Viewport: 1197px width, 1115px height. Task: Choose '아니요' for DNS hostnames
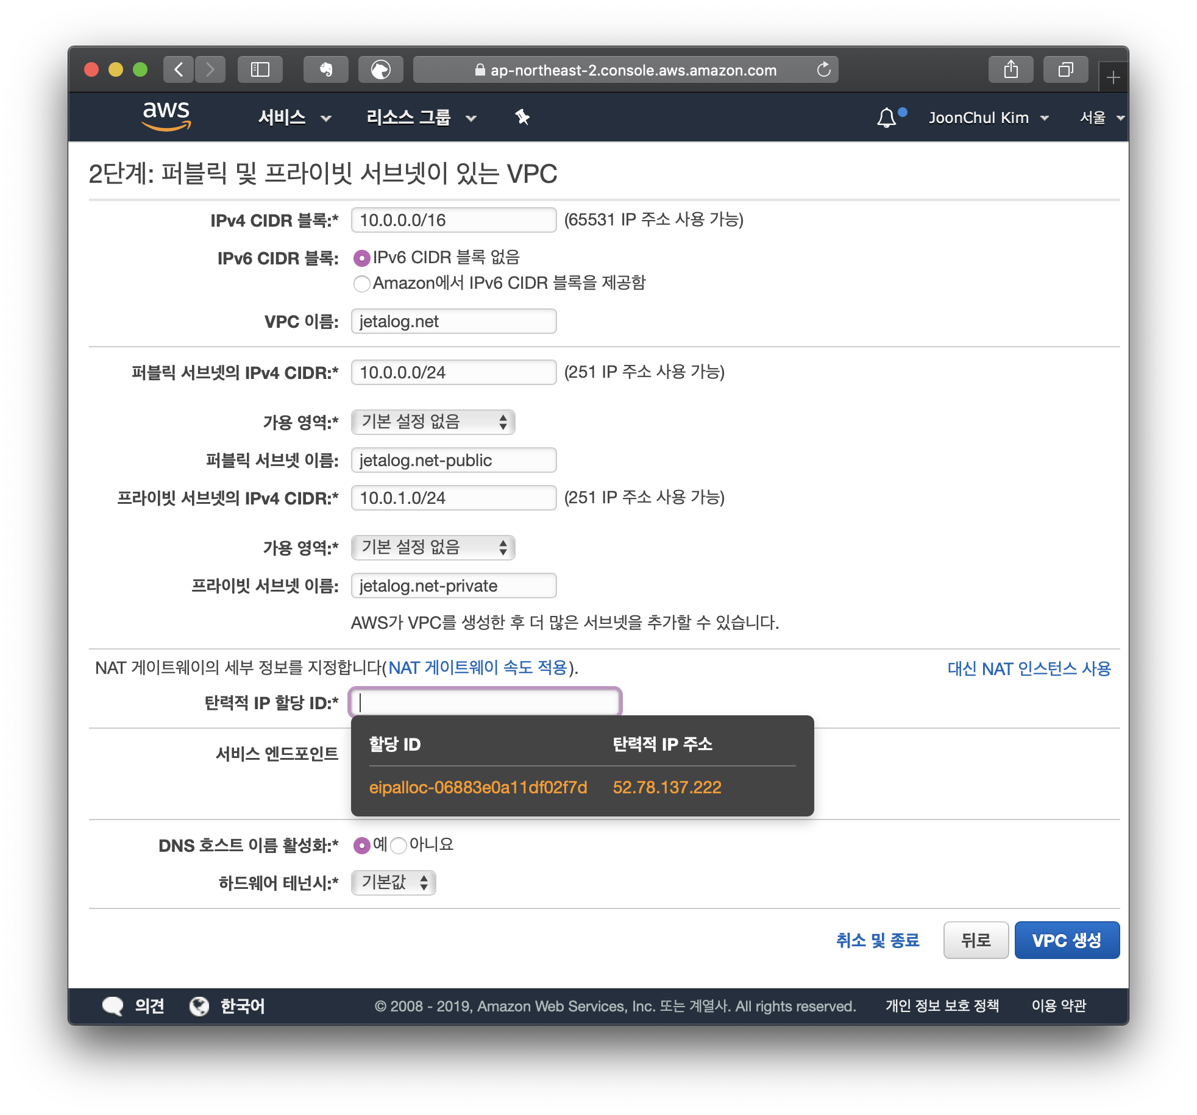(x=399, y=845)
